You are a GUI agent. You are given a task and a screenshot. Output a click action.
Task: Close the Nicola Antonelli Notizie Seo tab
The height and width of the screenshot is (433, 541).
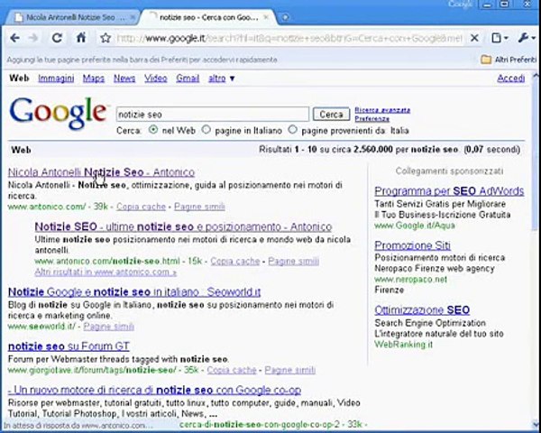pyautogui.click(x=133, y=18)
